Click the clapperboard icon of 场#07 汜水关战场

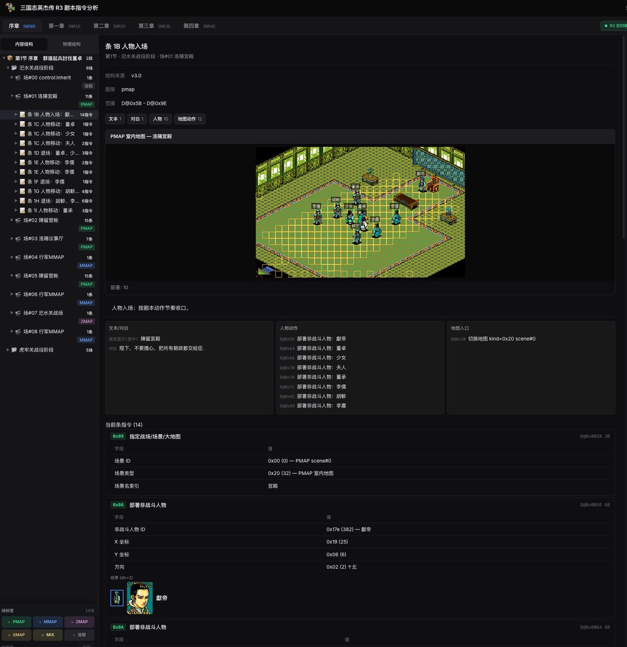pyautogui.click(x=18, y=313)
